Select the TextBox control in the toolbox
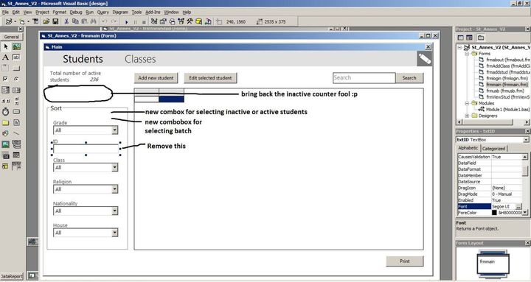This screenshot has width=531, height=282. coord(16,57)
